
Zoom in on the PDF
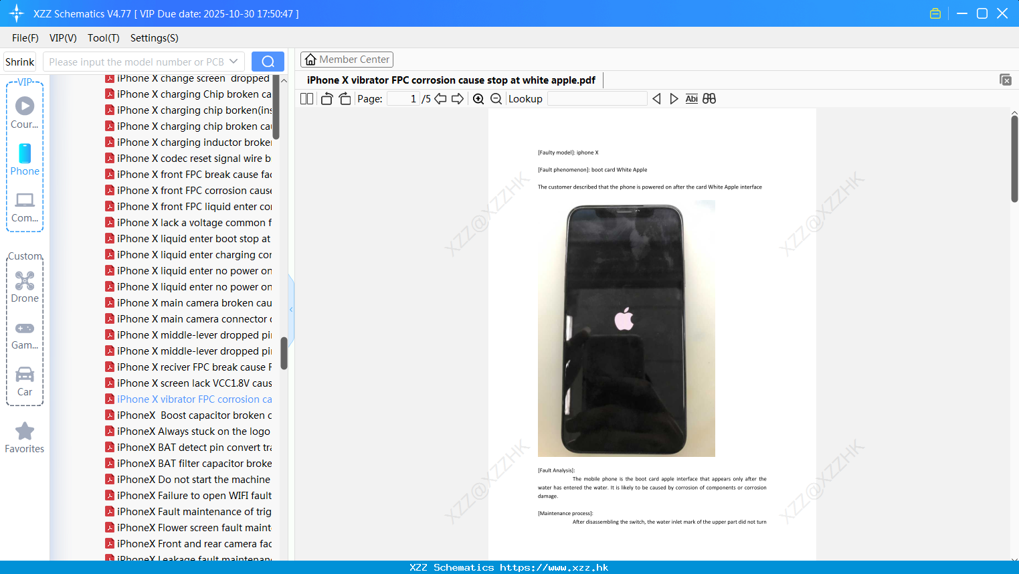[478, 99]
